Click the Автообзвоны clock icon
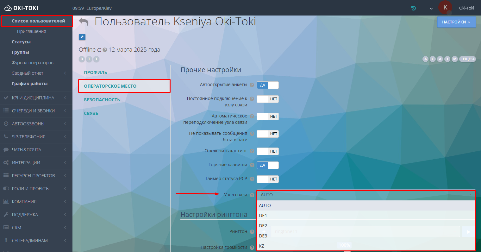 tap(6, 124)
